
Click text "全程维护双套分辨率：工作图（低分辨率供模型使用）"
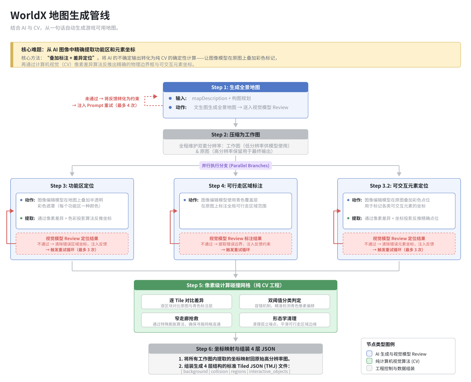234,146
